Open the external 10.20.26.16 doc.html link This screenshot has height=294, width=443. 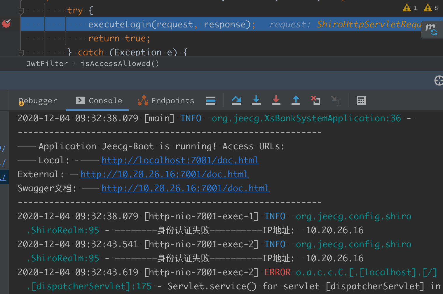click(x=164, y=174)
